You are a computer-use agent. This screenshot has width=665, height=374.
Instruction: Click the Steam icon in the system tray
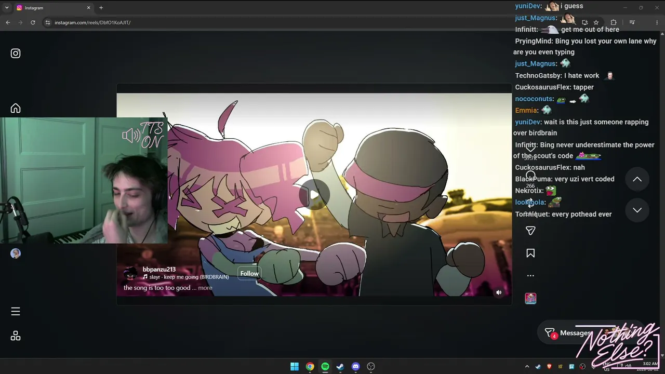click(x=538, y=367)
